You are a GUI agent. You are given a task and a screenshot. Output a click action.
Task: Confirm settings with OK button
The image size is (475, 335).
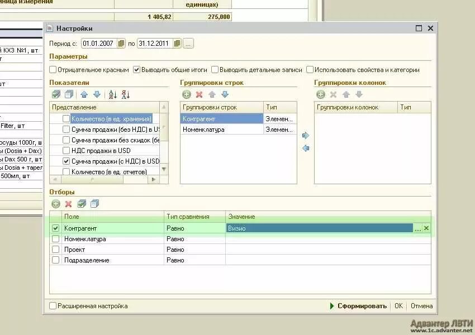(x=398, y=306)
